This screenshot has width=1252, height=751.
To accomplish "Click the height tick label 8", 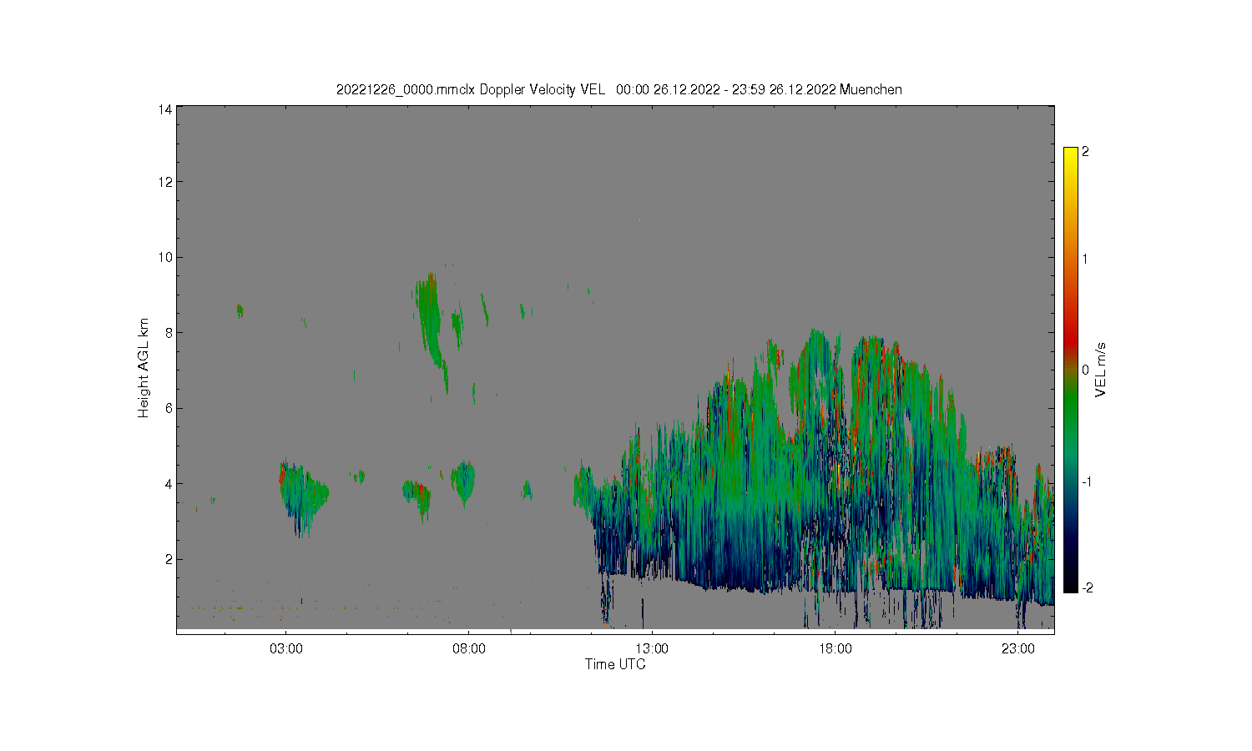I will tap(169, 332).
